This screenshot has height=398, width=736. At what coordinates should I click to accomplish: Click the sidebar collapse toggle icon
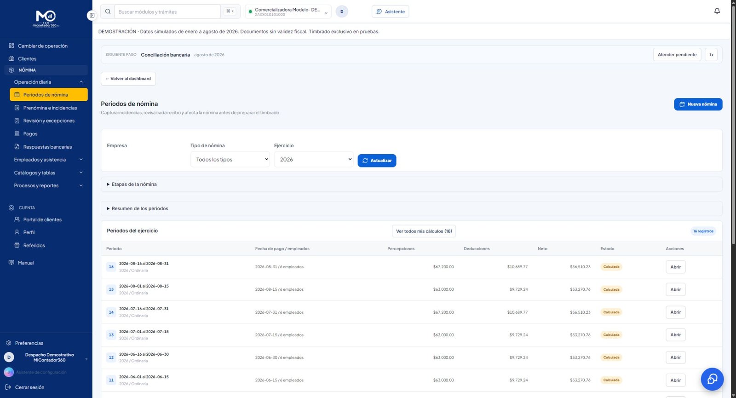(x=92, y=15)
